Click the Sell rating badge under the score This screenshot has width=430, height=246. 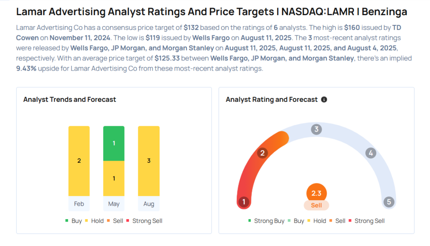point(316,205)
